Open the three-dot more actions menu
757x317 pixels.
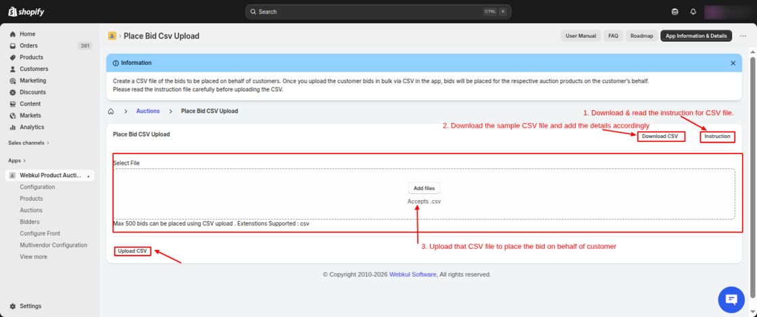[743, 36]
